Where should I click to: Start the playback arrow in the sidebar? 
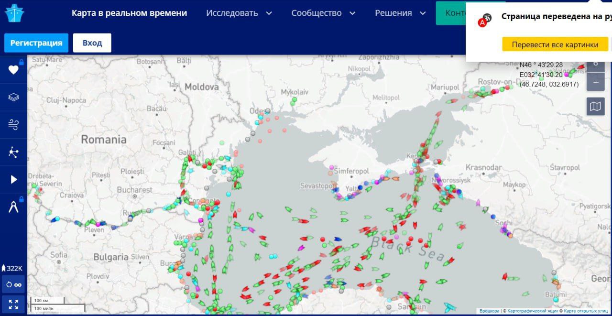point(13,180)
